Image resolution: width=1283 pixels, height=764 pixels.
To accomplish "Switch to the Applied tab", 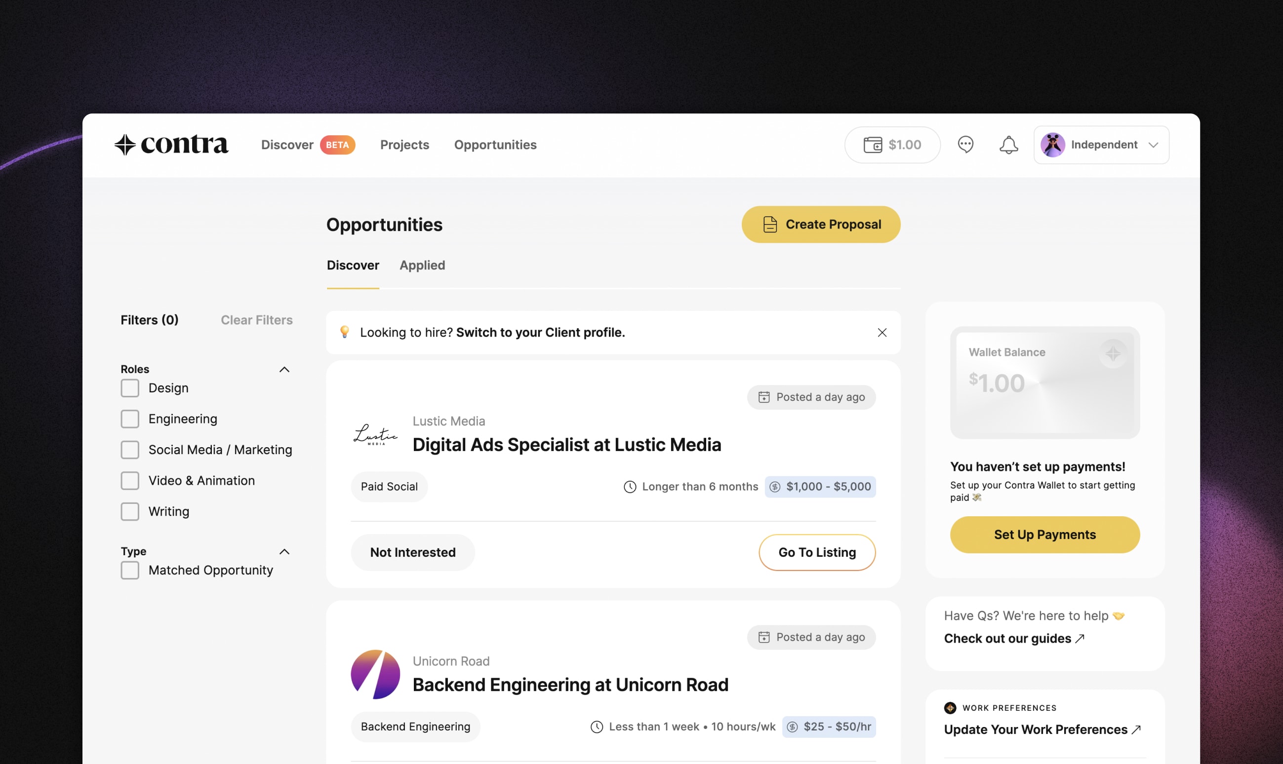I will pos(422,265).
